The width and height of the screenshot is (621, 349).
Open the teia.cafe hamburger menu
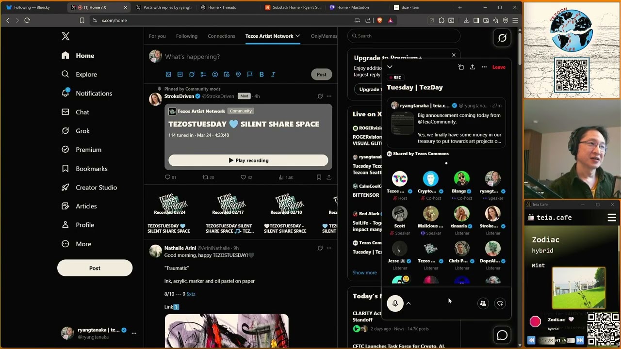pos(612,218)
